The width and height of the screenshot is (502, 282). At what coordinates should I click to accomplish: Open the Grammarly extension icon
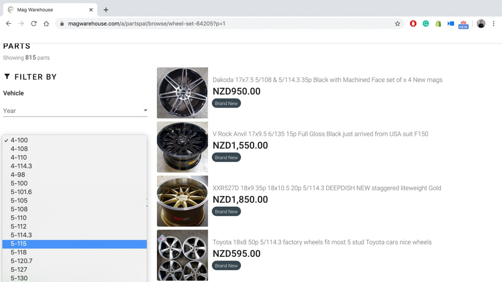point(426,23)
